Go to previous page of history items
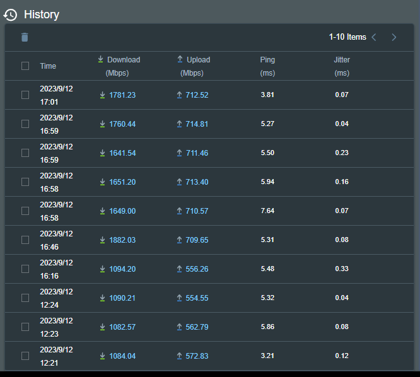This screenshot has height=377, width=420. [x=374, y=37]
